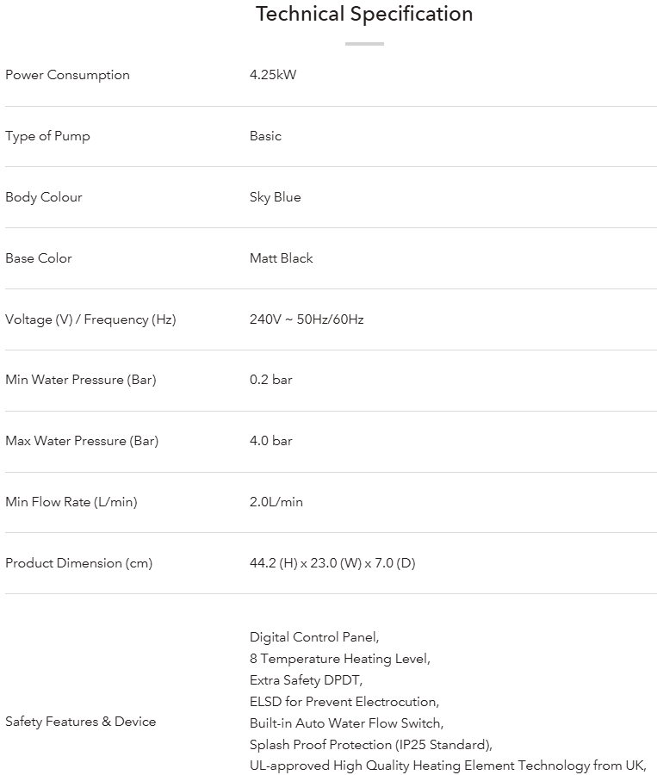
Task: Select the 4.0 bar value
Action: pyautogui.click(x=271, y=441)
